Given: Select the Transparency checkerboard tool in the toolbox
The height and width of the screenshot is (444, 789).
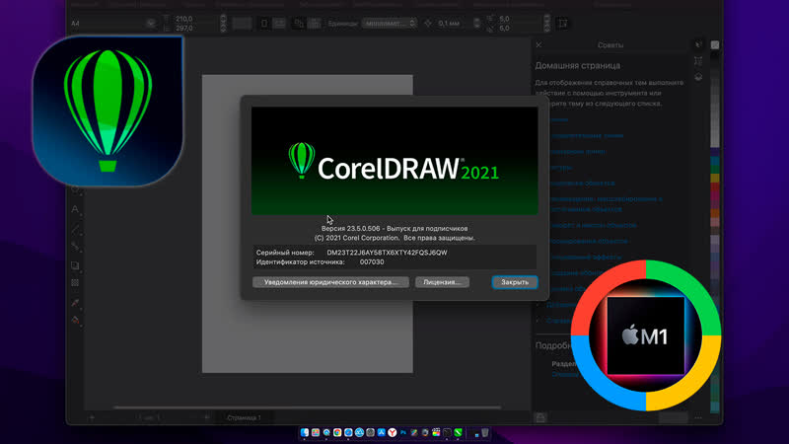Looking at the screenshot, I should point(75,283).
